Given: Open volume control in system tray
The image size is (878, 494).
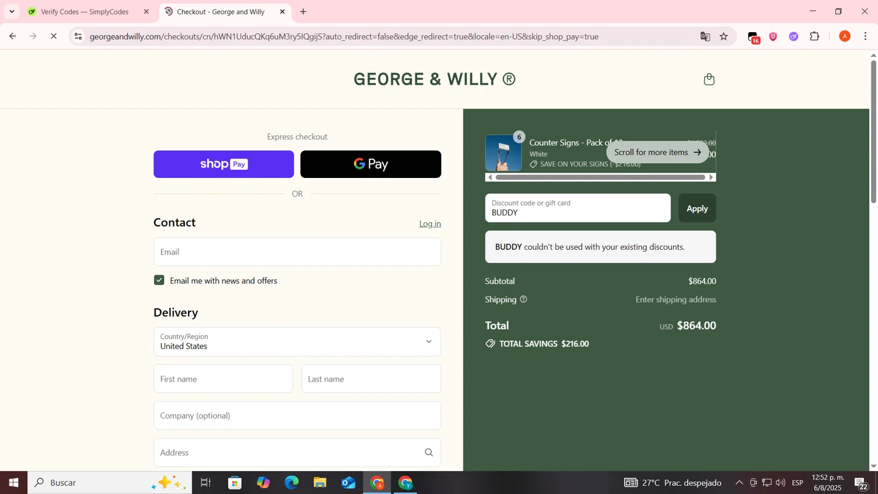Looking at the screenshot, I should [780, 483].
